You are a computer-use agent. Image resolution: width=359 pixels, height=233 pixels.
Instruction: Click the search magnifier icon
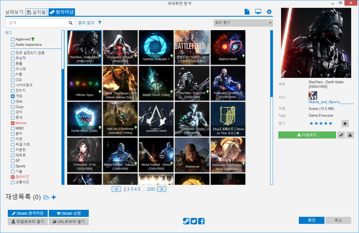pyautogui.click(x=71, y=23)
